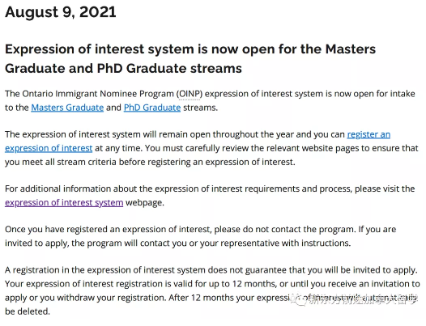Viewport: 426px width, 326px height.
Task: Click the paragraph starting 'The Ontario Immigrant Nominee Program'
Action: pos(210,100)
